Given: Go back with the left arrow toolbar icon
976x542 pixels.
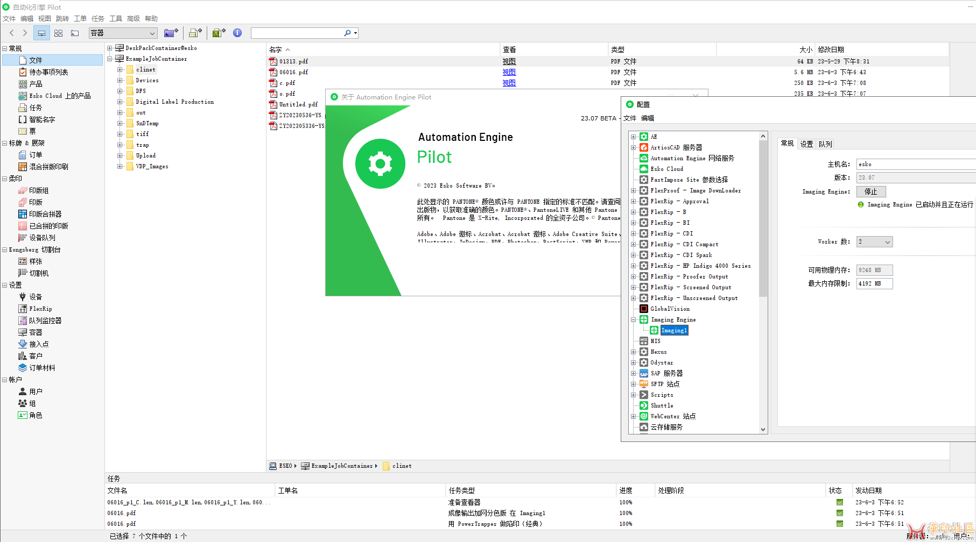Looking at the screenshot, I should [x=12, y=33].
